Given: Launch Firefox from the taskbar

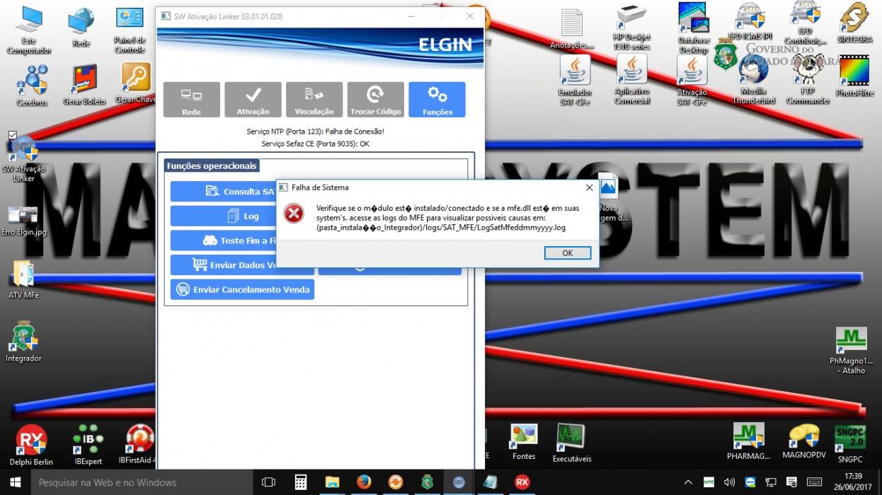Looking at the screenshot, I should coord(364,482).
